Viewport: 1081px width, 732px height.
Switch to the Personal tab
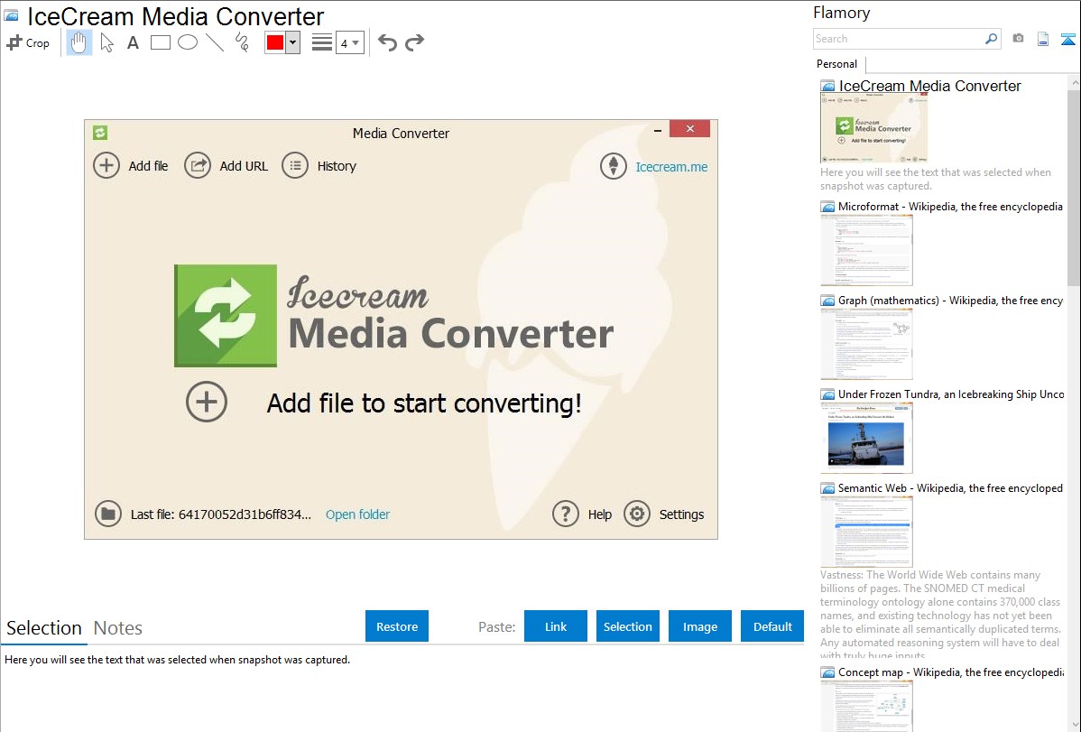(837, 64)
